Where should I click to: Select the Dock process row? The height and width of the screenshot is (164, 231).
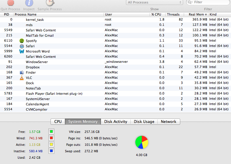[x=116, y=83]
